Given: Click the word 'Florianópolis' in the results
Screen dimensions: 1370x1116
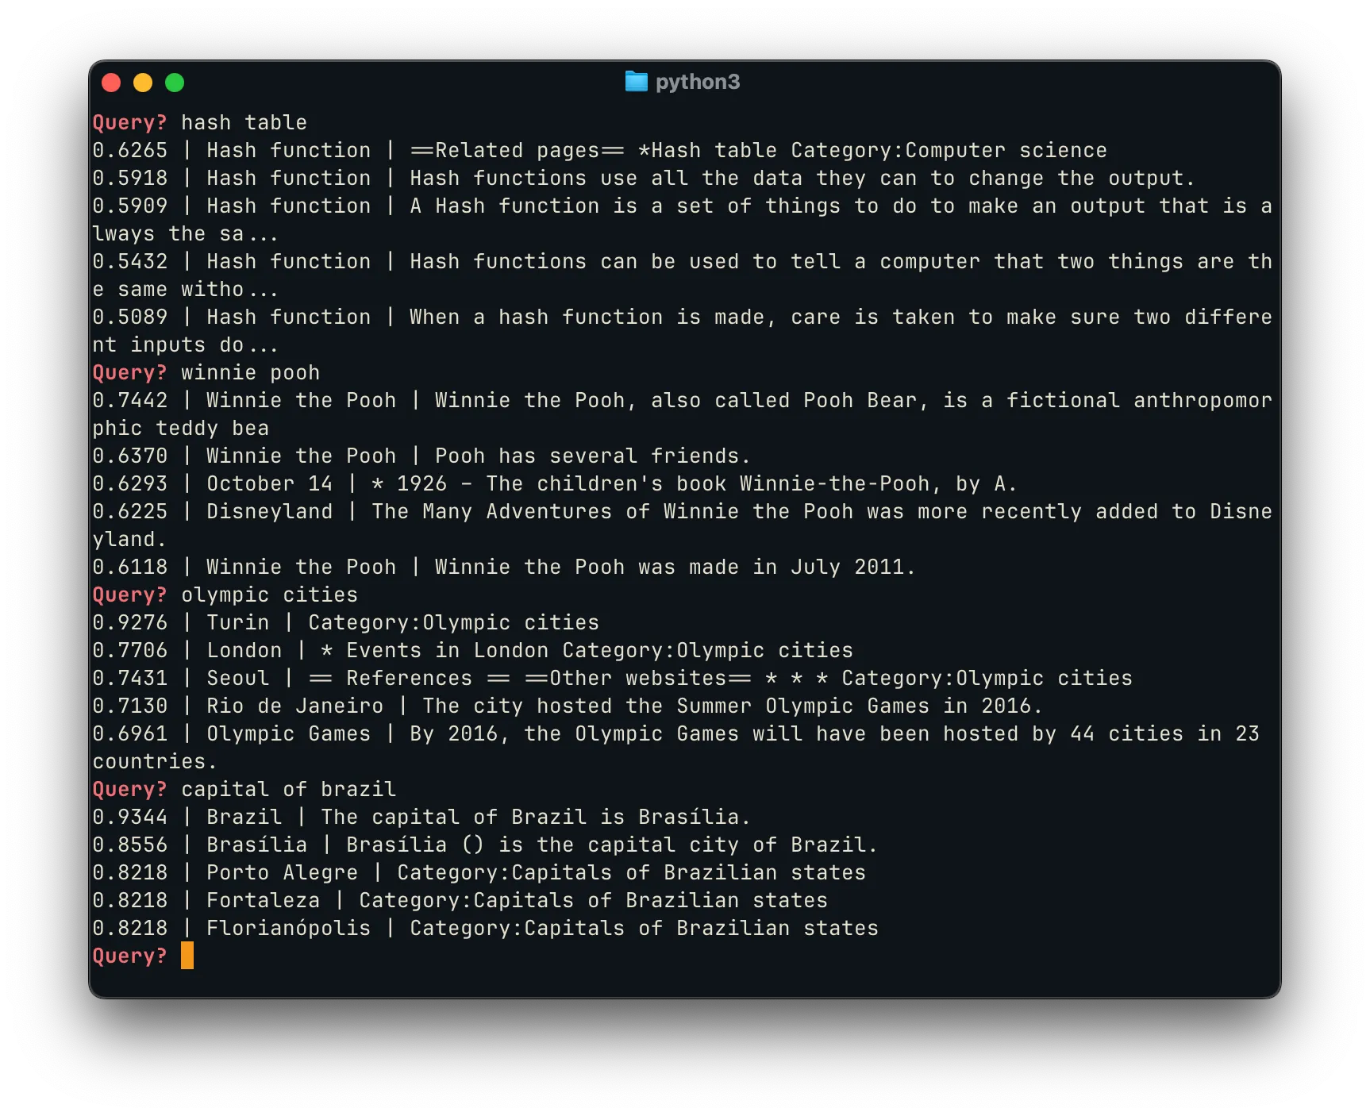Looking at the screenshot, I should pyautogui.click(x=288, y=928).
